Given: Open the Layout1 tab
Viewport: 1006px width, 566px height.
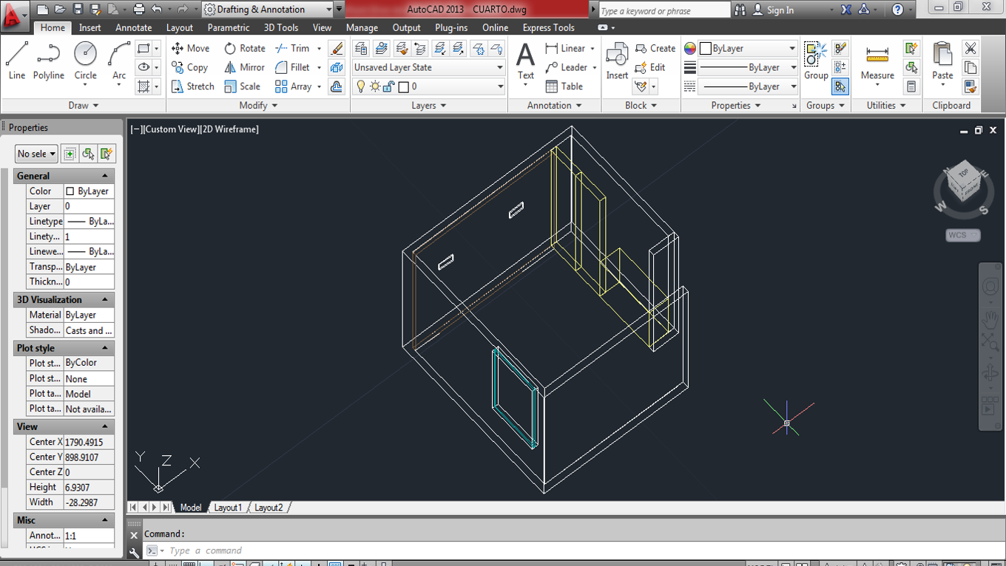Looking at the screenshot, I should point(228,508).
